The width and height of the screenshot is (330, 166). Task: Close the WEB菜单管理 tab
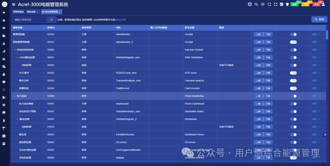(60, 12)
